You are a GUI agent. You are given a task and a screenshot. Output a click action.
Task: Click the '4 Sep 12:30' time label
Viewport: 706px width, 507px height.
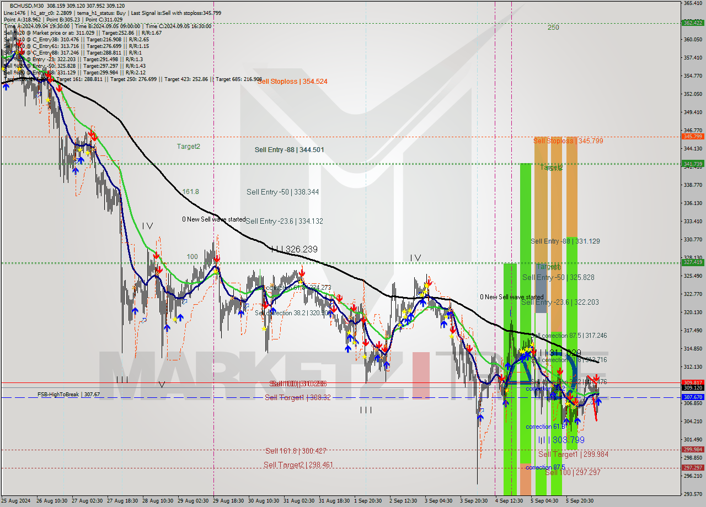pos(509,501)
